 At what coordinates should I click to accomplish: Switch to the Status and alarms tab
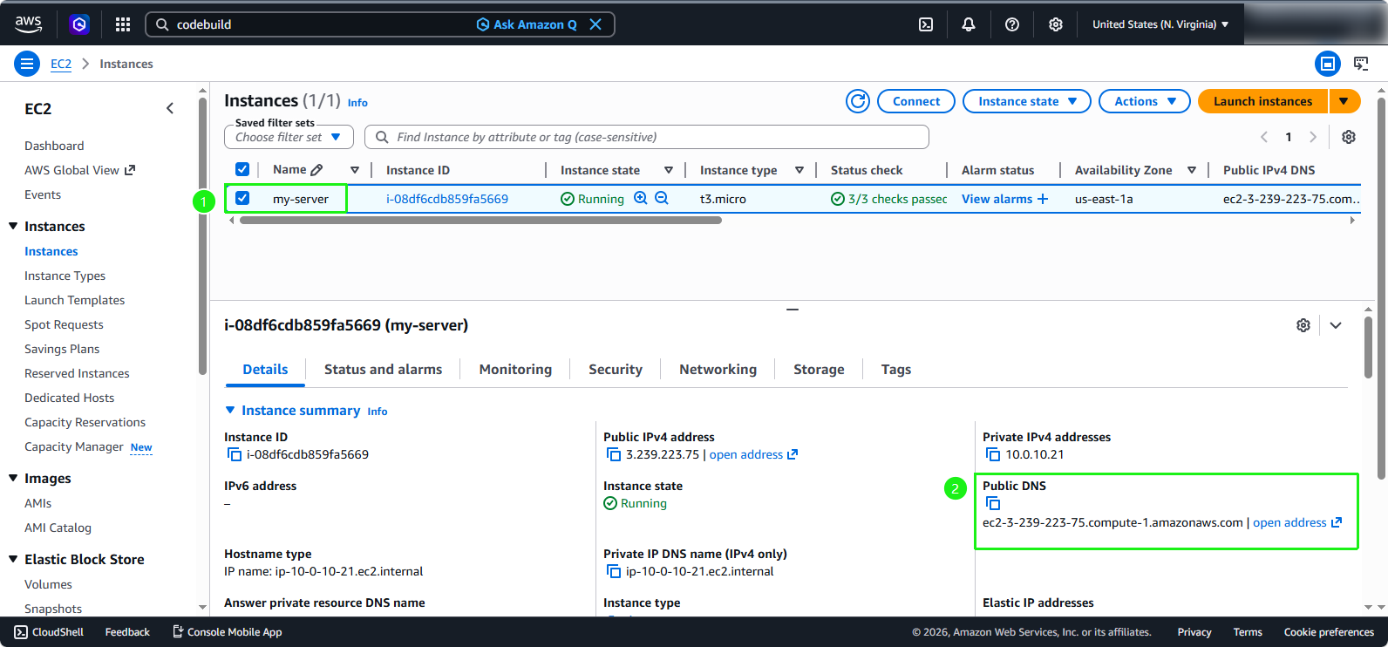pos(384,370)
